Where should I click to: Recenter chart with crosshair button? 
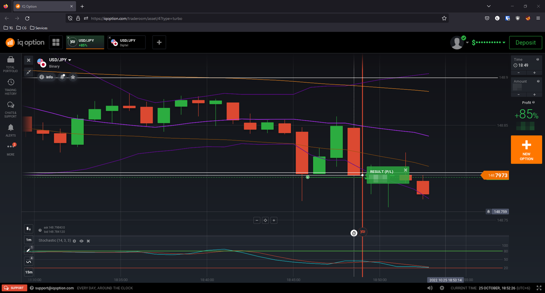click(265, 220)
